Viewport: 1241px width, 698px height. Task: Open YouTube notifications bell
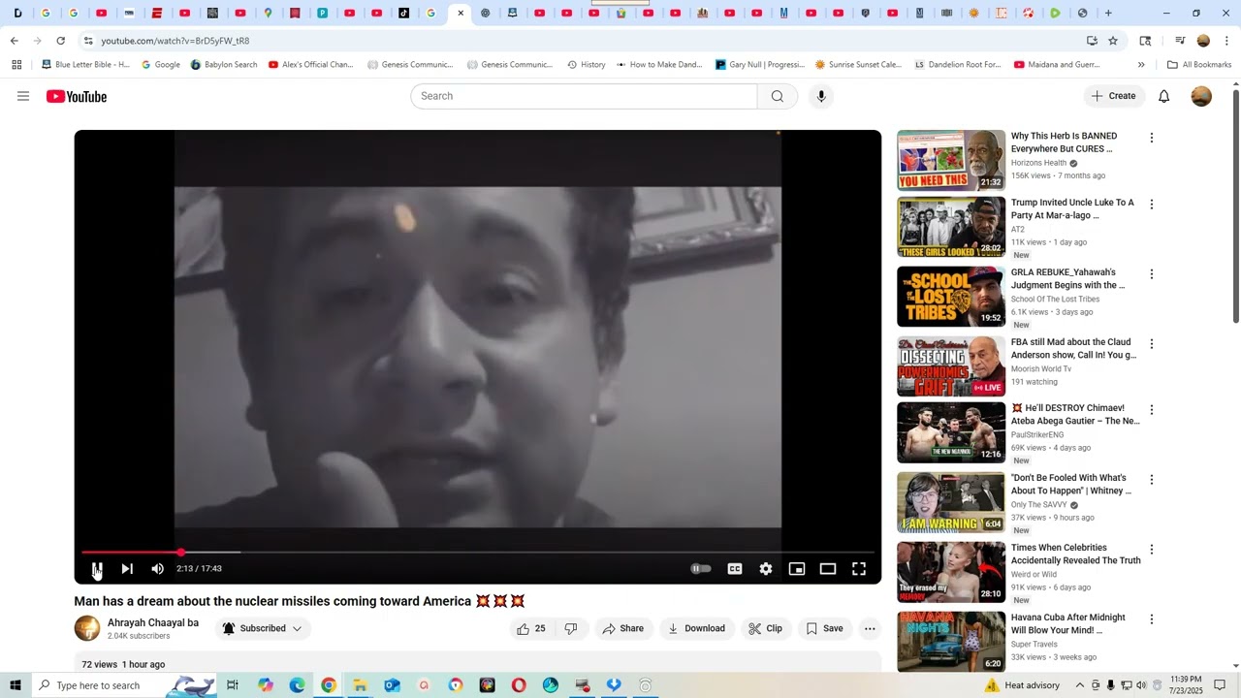pyautogui.click(x=1164, y=96)
